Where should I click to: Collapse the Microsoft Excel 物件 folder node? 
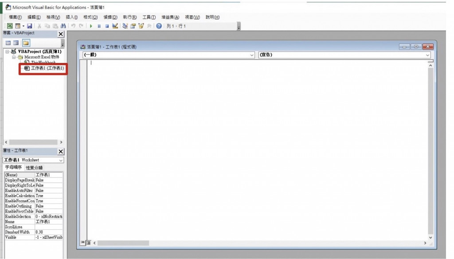point(14,57)
